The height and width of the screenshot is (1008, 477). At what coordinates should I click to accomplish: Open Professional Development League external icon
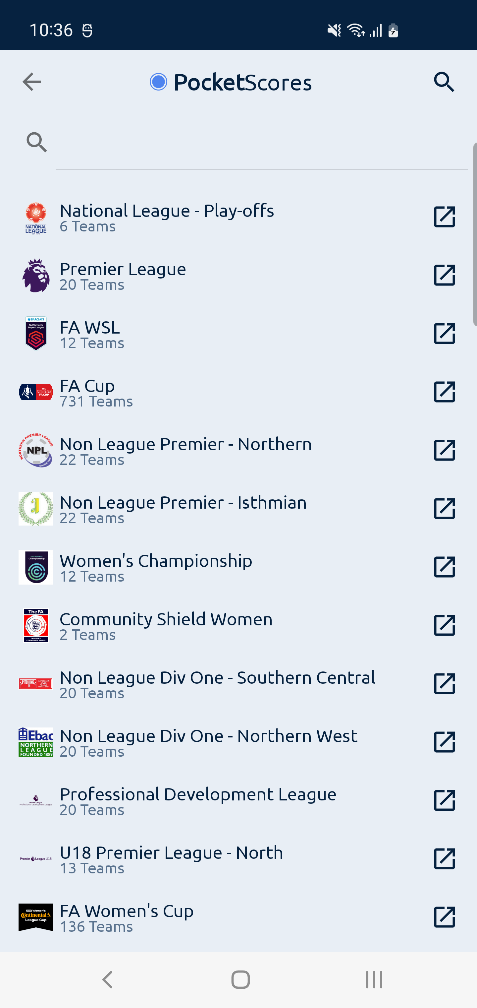[x=445, y=800]
